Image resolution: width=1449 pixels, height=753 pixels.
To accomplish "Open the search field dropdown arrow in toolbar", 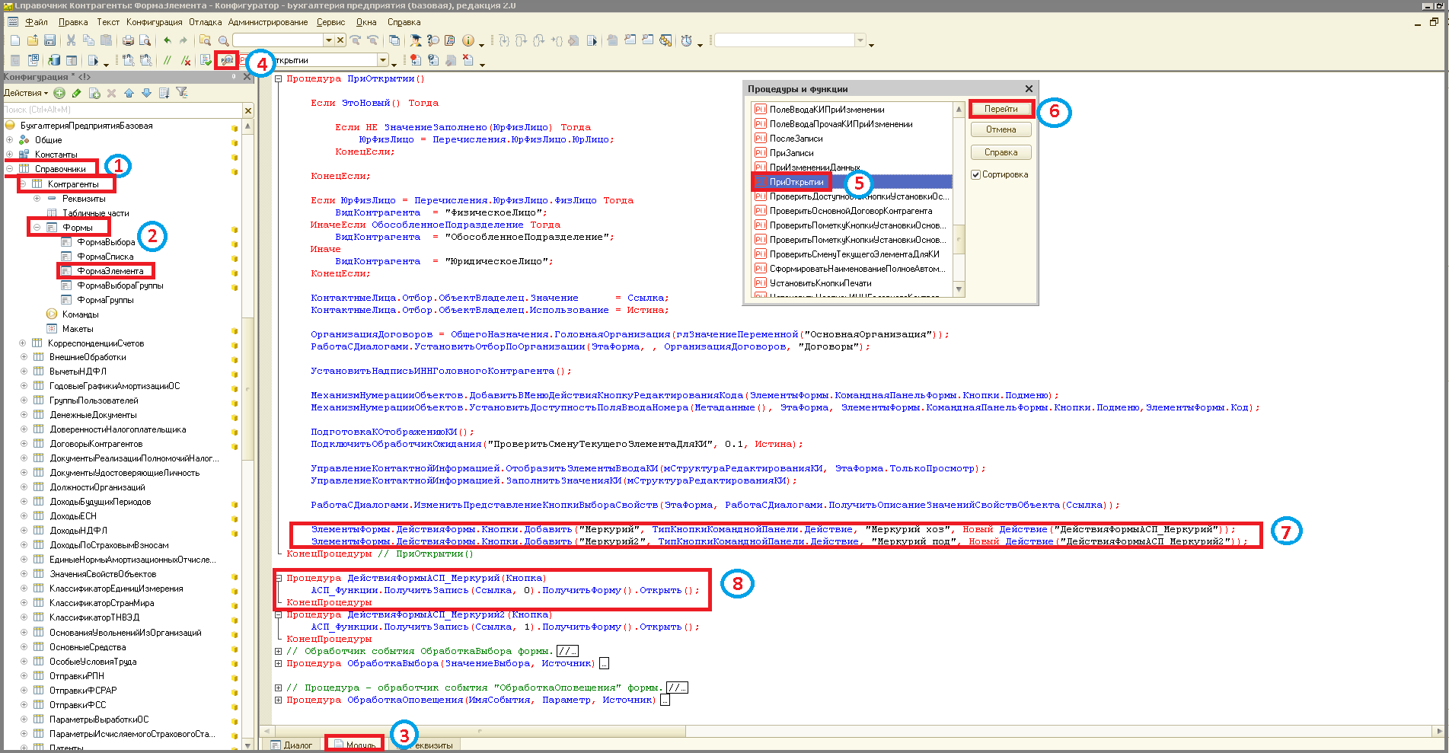I will click(x=329, y=40).
